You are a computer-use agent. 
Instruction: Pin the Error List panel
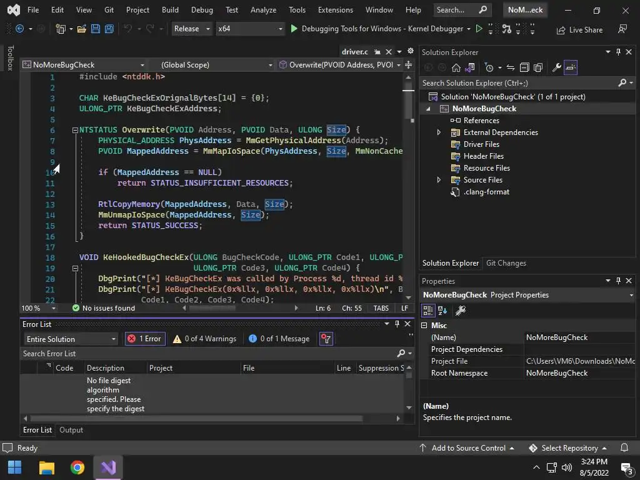coord(397,324)
